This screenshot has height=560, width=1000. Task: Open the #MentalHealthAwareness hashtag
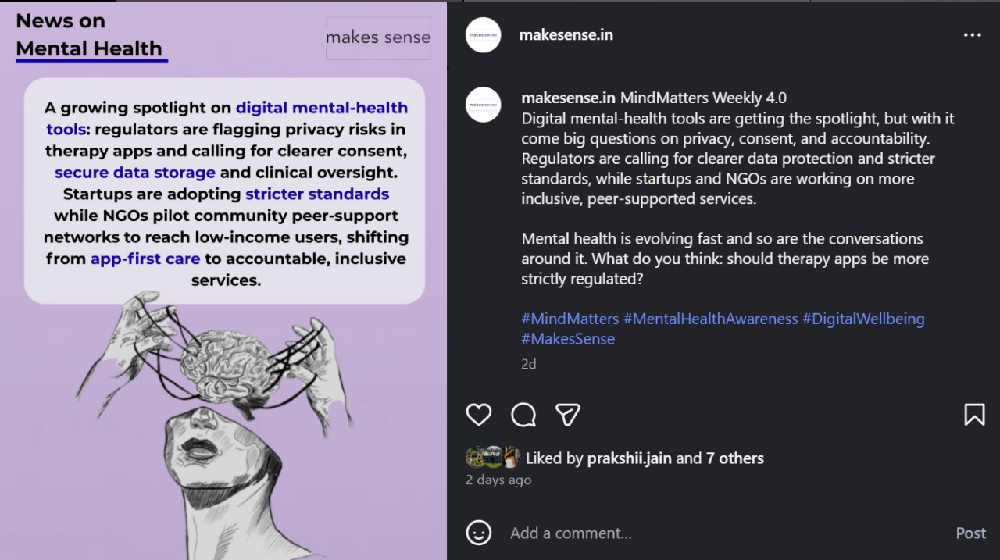pyautogui.click(x=710, y=319)
